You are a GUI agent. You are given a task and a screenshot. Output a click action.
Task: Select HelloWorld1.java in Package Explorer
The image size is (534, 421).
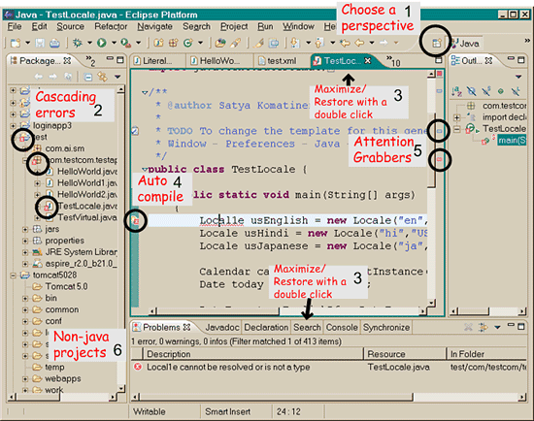86,183
